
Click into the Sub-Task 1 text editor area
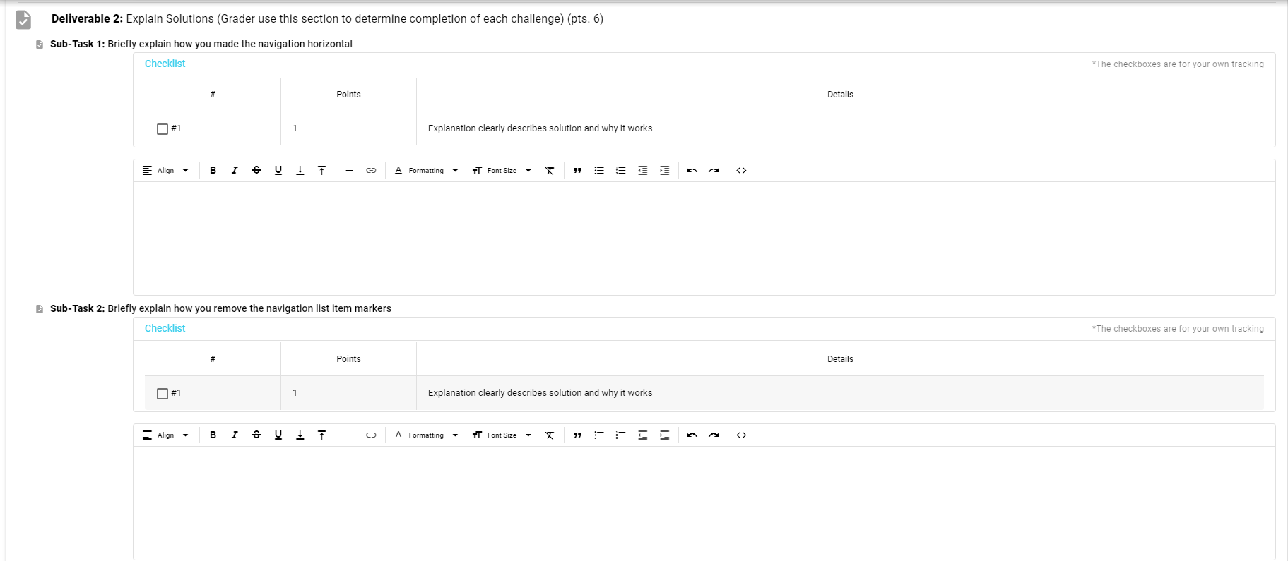704,239
